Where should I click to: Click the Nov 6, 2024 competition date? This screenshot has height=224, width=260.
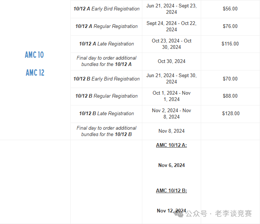click(171, 165)
